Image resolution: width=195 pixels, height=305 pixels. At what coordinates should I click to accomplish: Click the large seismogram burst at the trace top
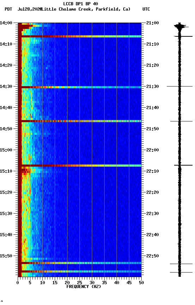point(181,26)
